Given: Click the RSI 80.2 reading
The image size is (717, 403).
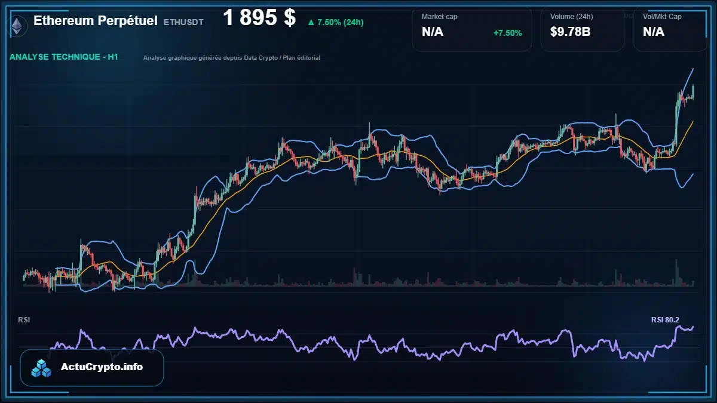Looking at the screenshot, I should coord(665,320).
